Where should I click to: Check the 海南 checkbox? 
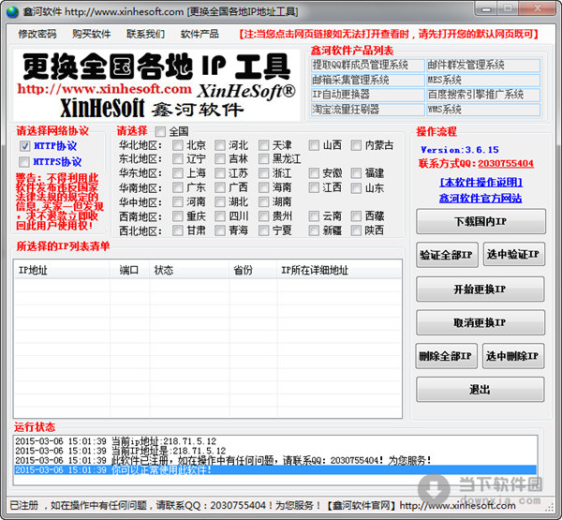coord(263,187)
